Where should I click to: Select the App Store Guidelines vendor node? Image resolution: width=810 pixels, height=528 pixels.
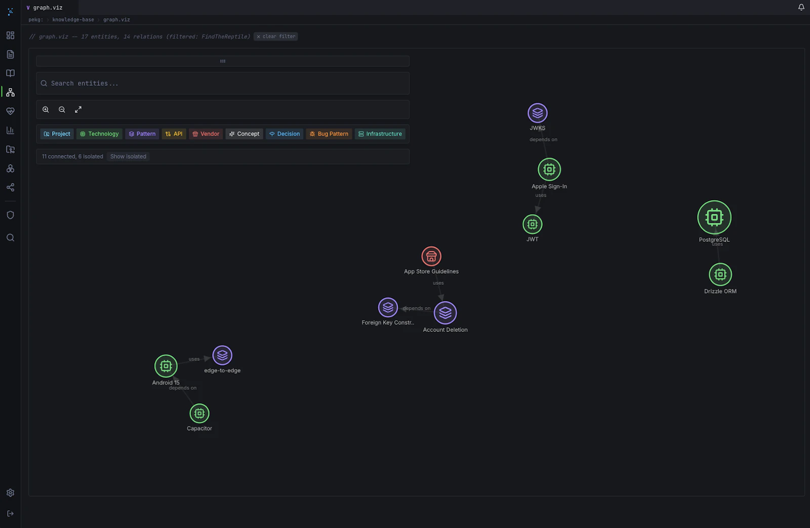pos(431,256)
